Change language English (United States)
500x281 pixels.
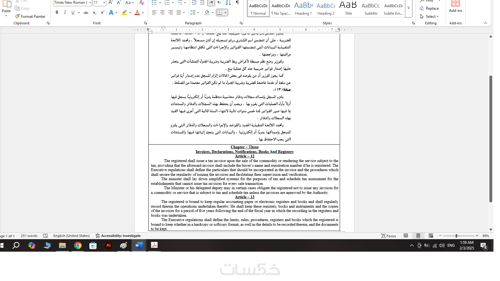(x=72, y=236)
